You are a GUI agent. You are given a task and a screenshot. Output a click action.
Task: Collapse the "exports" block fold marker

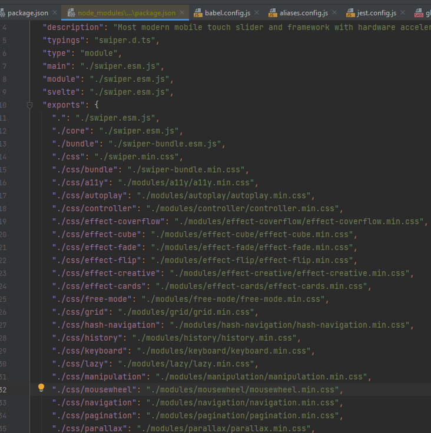29,105
